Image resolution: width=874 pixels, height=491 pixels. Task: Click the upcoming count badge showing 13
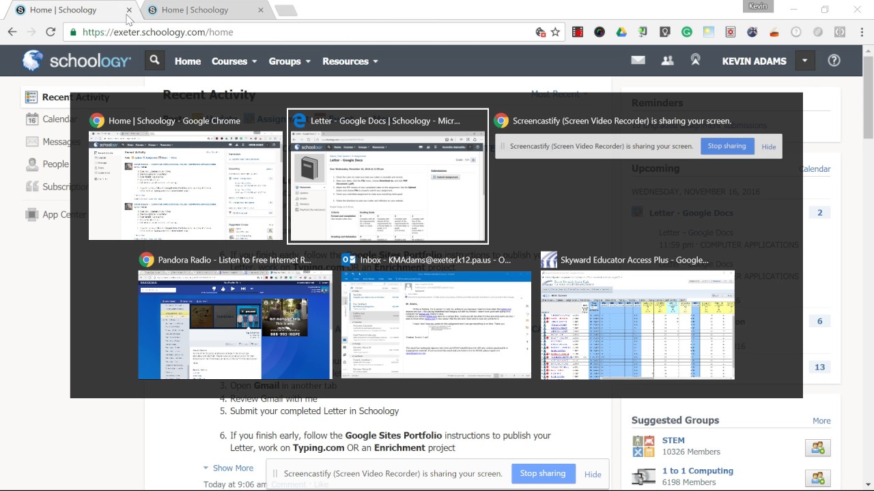click(820, 367)
